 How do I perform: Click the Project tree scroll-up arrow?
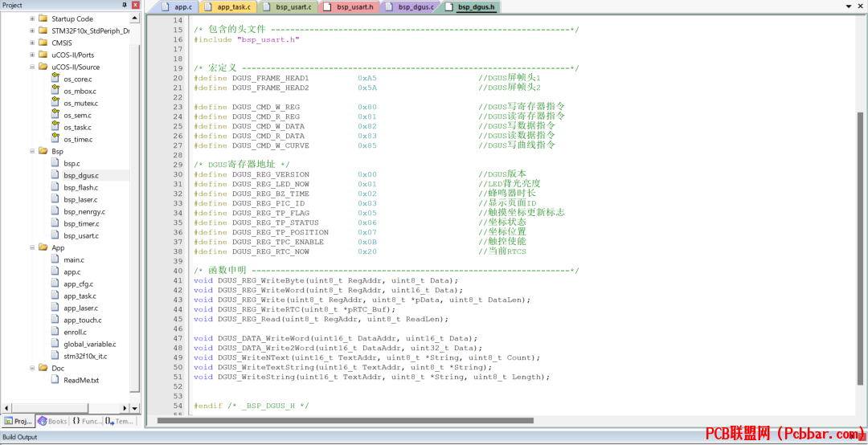click(x=134, y=18)
